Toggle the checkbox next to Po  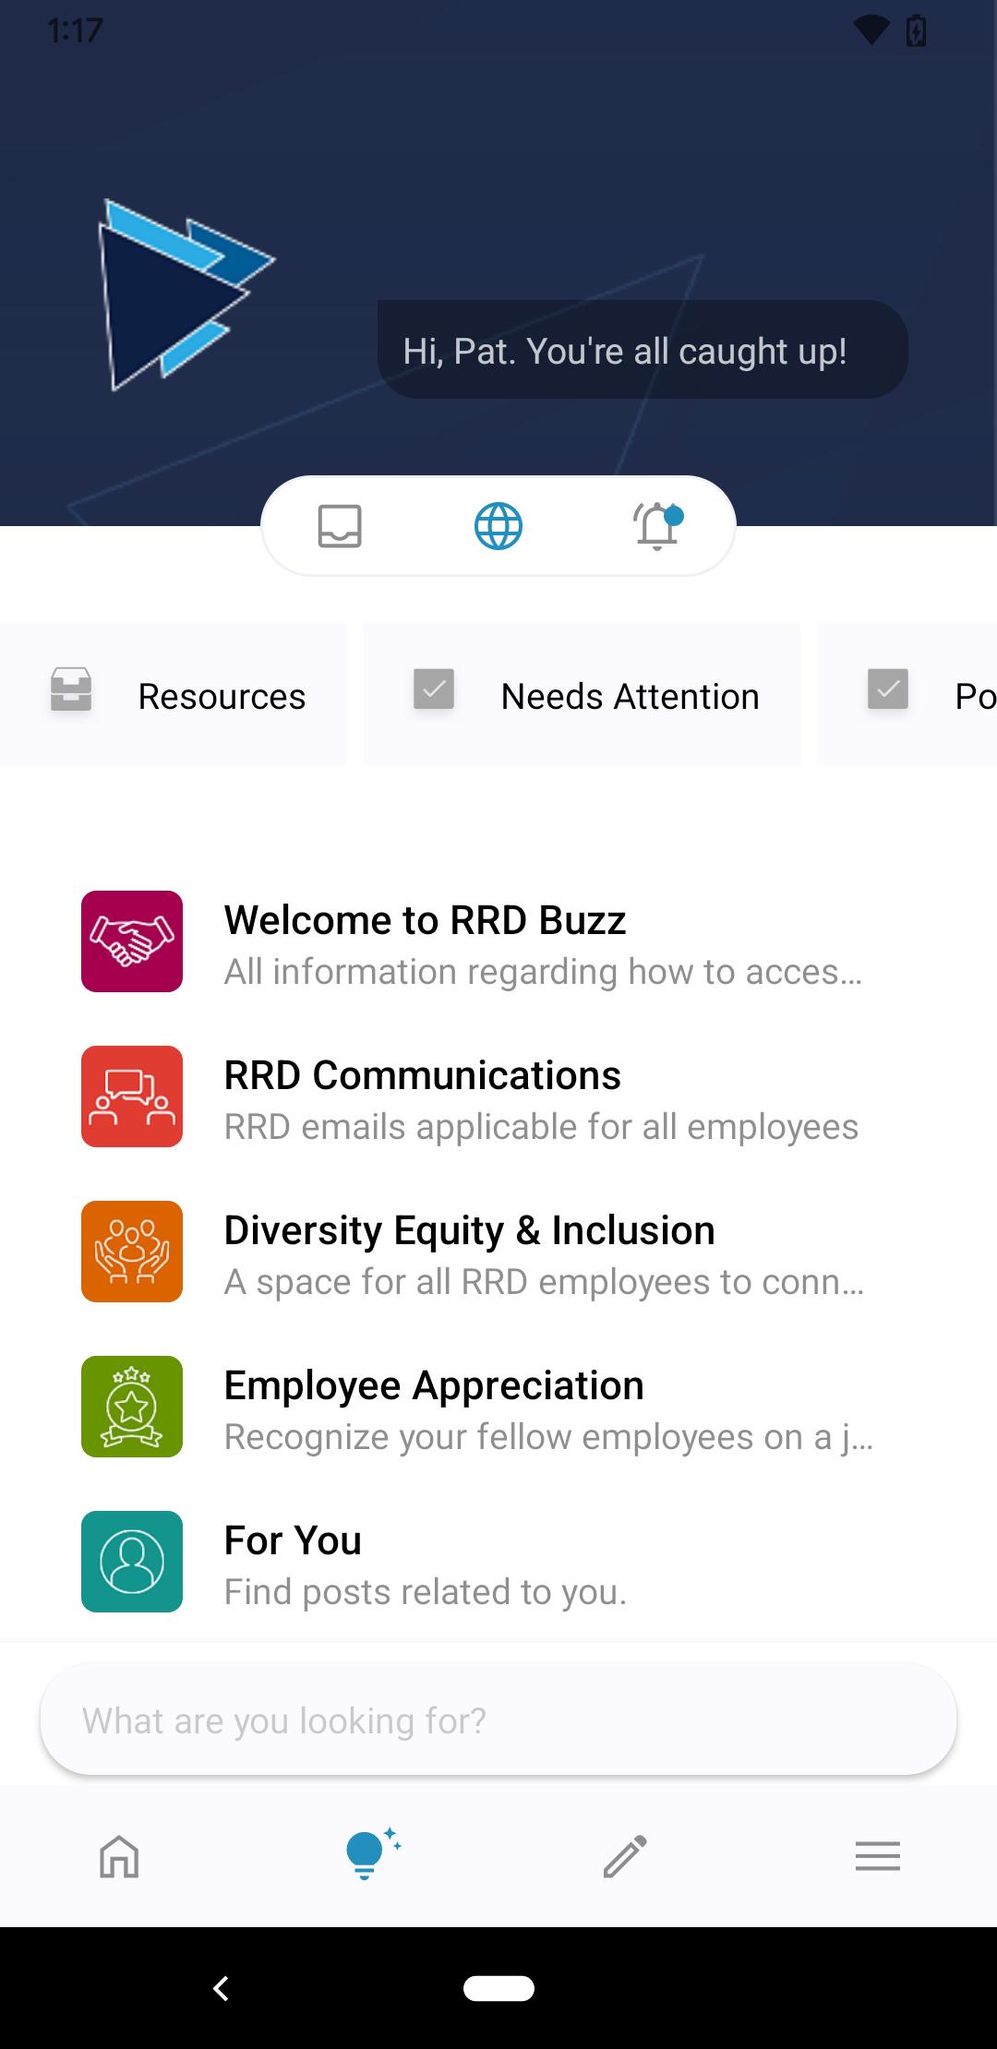(888, 689)
